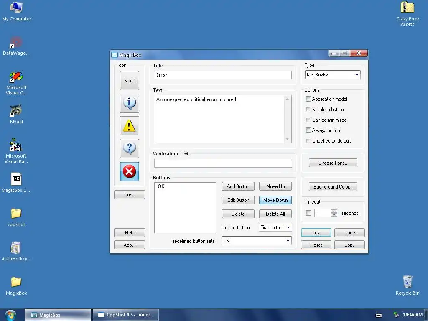Screen dimensions: 428x321
Task: Open the AutoHotkey... desktop icon
Action: [x=16, y=251]
